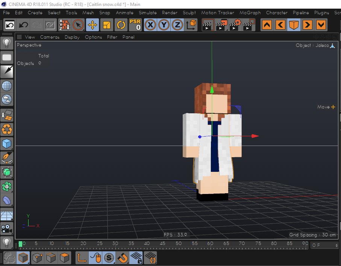This screenshot has height=266, width=341.
Task: Click the Render View clapperboard icon
Action: tap(208, 25)
